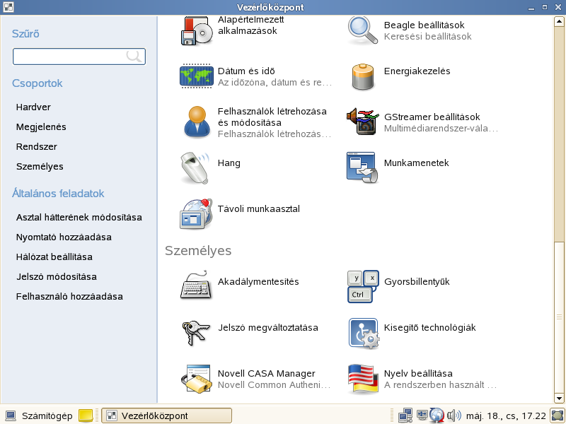The image size is (566, 424).
Task: Open Energiakezelés battery icon
Action: tap(363, 77)
